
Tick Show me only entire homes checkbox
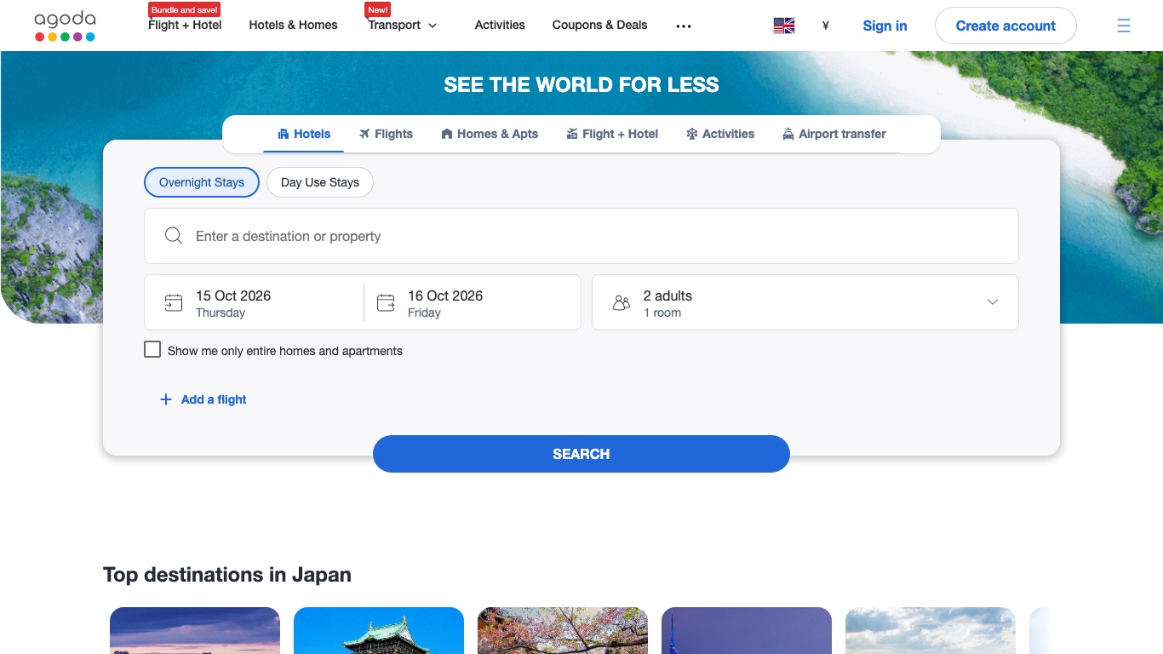[x=152, y=349]
